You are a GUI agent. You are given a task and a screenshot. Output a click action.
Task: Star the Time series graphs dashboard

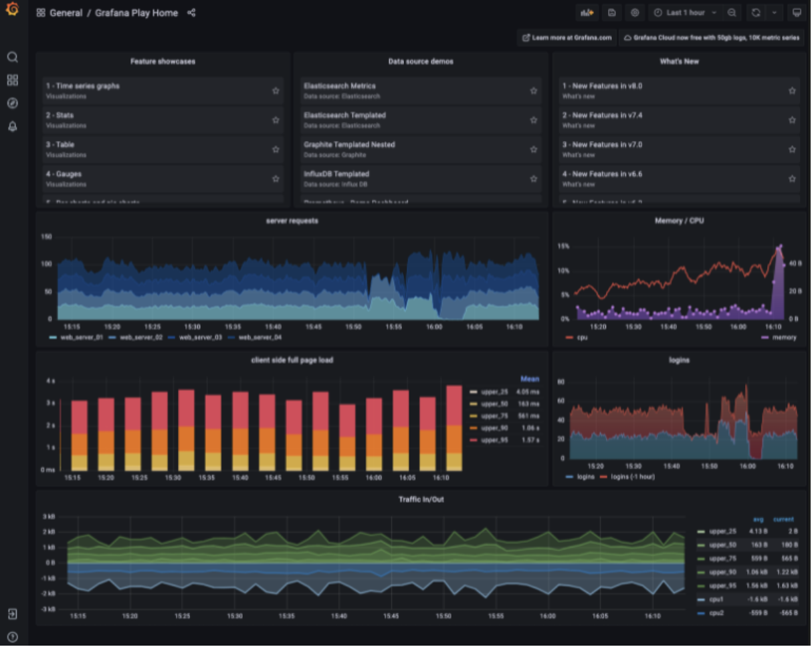click(276, 90)
